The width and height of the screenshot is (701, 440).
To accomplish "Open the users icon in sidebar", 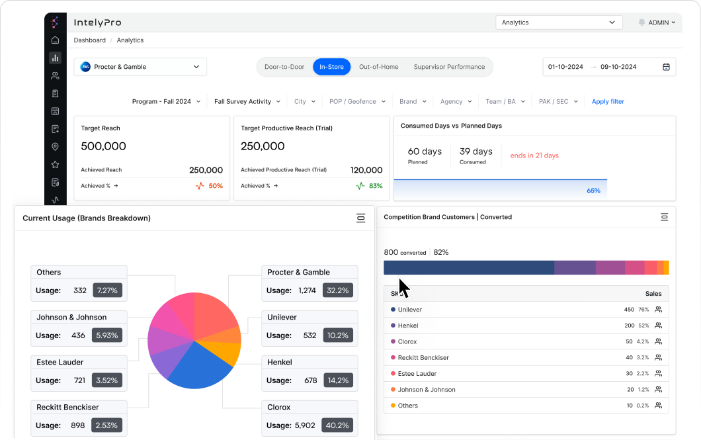I will [x=55, y=75].
